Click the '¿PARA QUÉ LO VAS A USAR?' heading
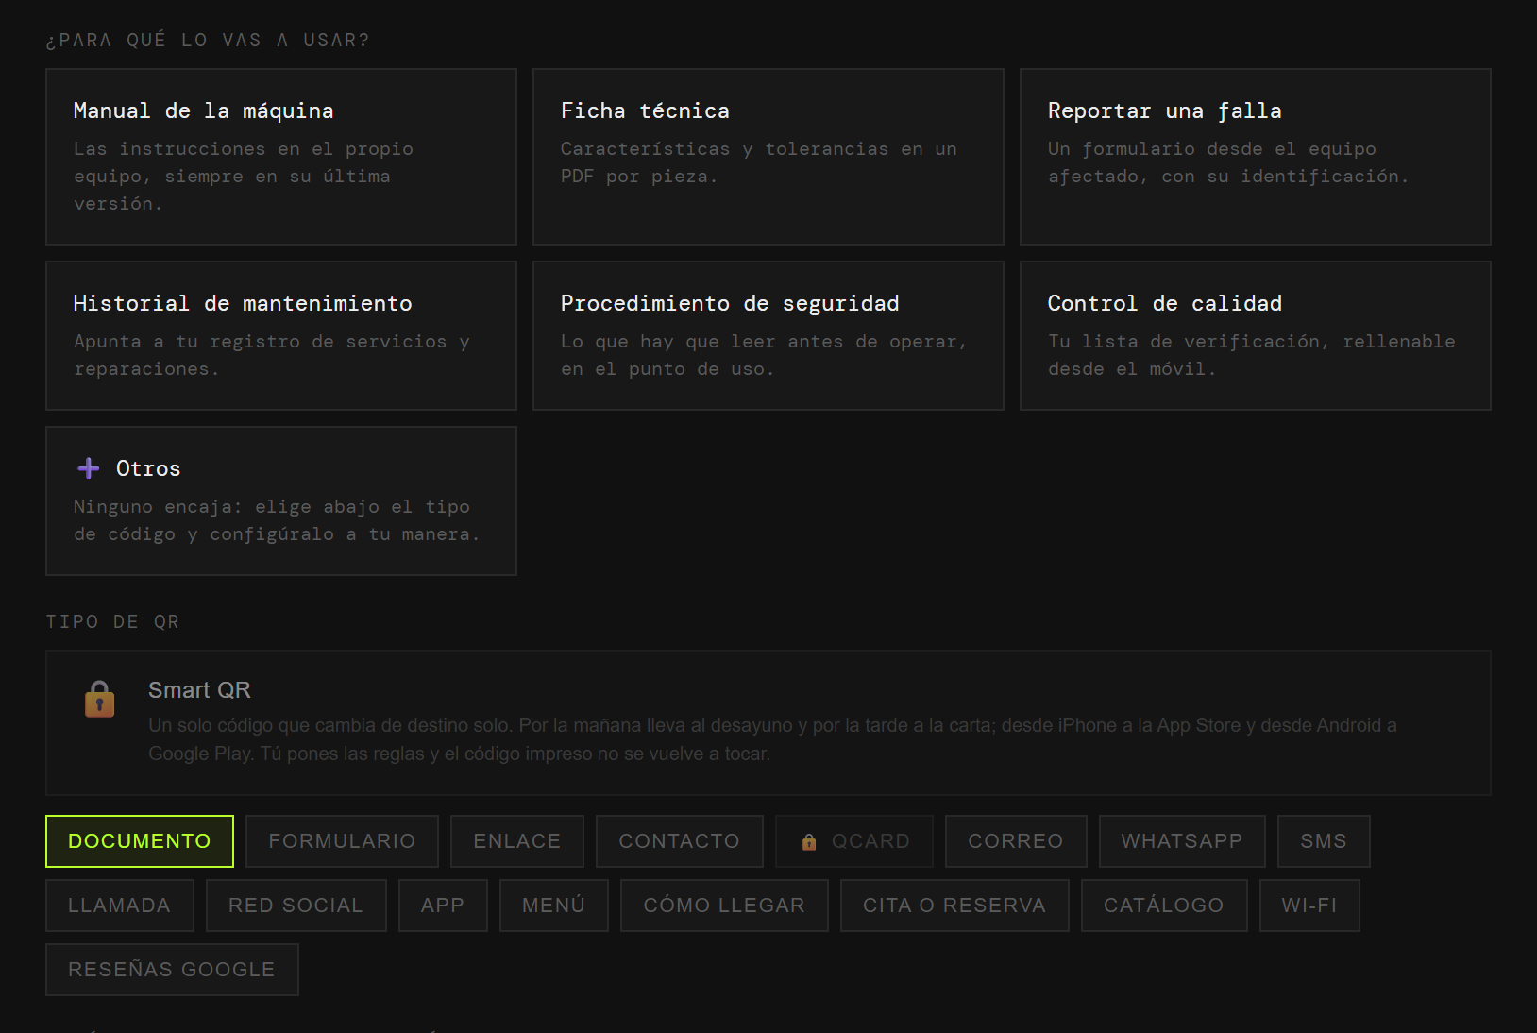The width and height of the screenshot is (1537, 1033). pos(208,41)
